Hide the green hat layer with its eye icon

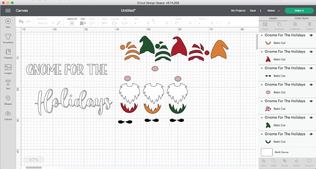311,117
